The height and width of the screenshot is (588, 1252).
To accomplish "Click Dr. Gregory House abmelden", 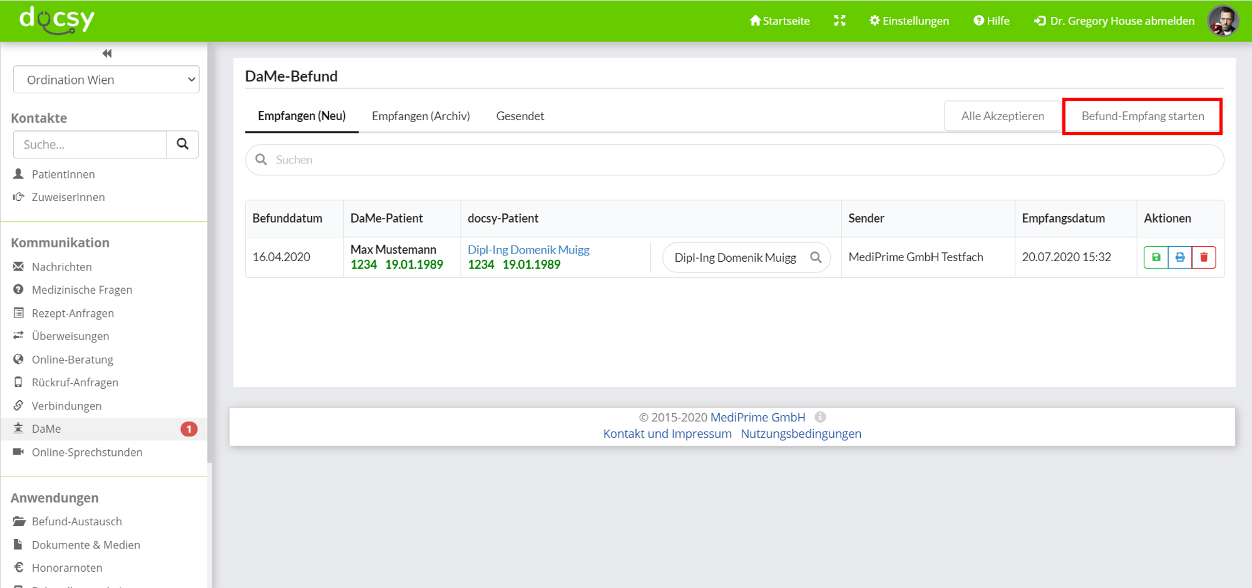I will coord(1114,21).
